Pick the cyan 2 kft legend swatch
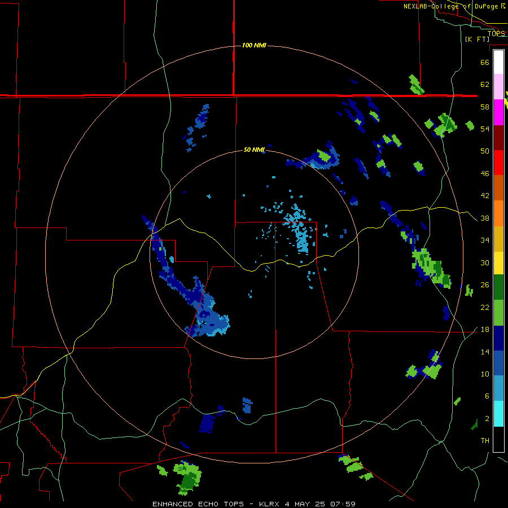Viewport: 508px width, 508px height. pyautogui.click(x=498, y=414)
